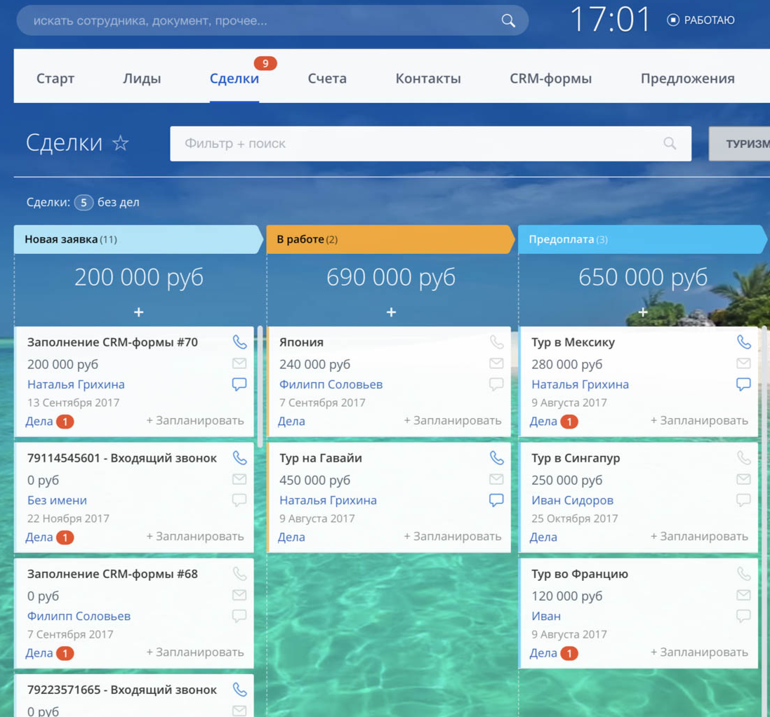Add a deal in the Новая заявка column
The height and width of the screenshot is (717, 770).
tap(139, 312)
